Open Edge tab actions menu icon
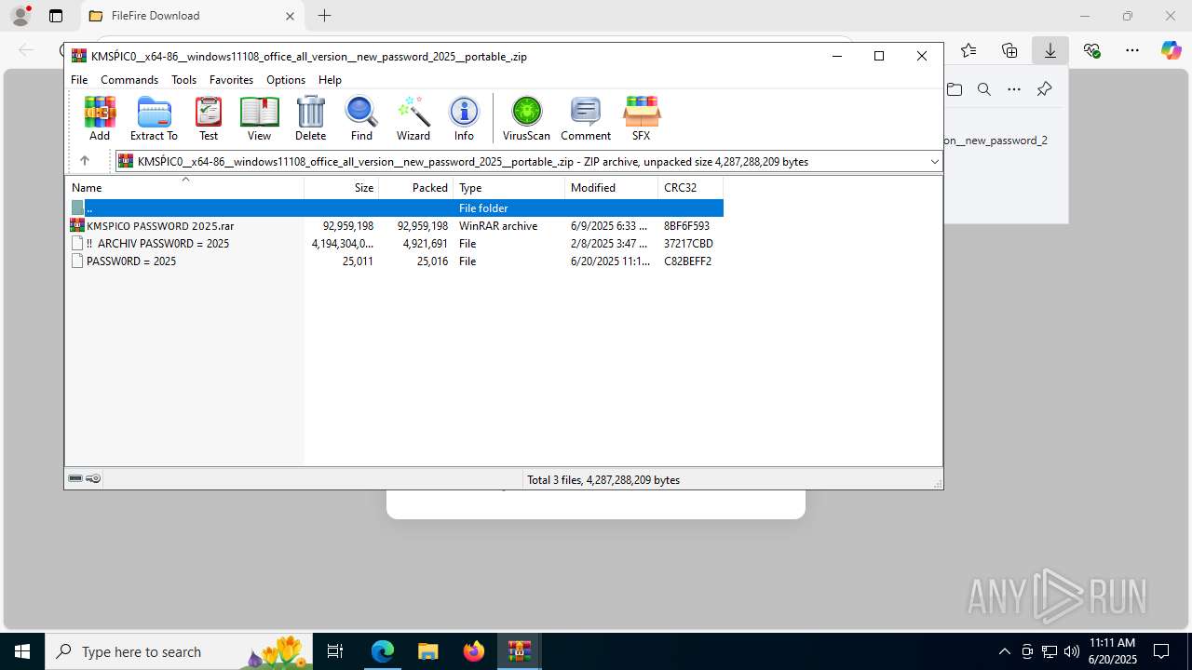Image resolution: width=1192 pixels, height=670 pixels. coord(56,16)
